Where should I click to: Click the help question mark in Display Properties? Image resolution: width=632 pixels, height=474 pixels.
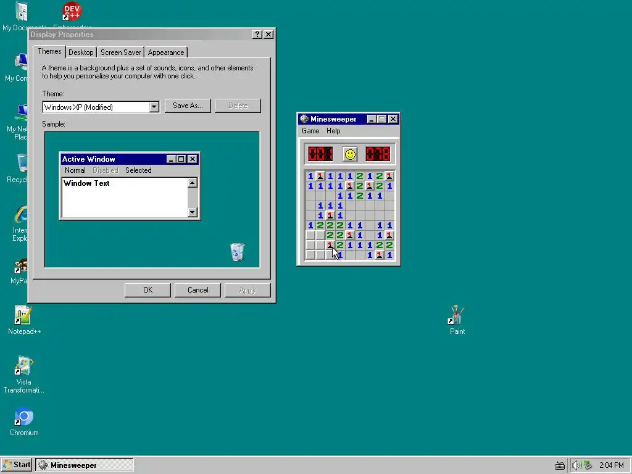257,35
